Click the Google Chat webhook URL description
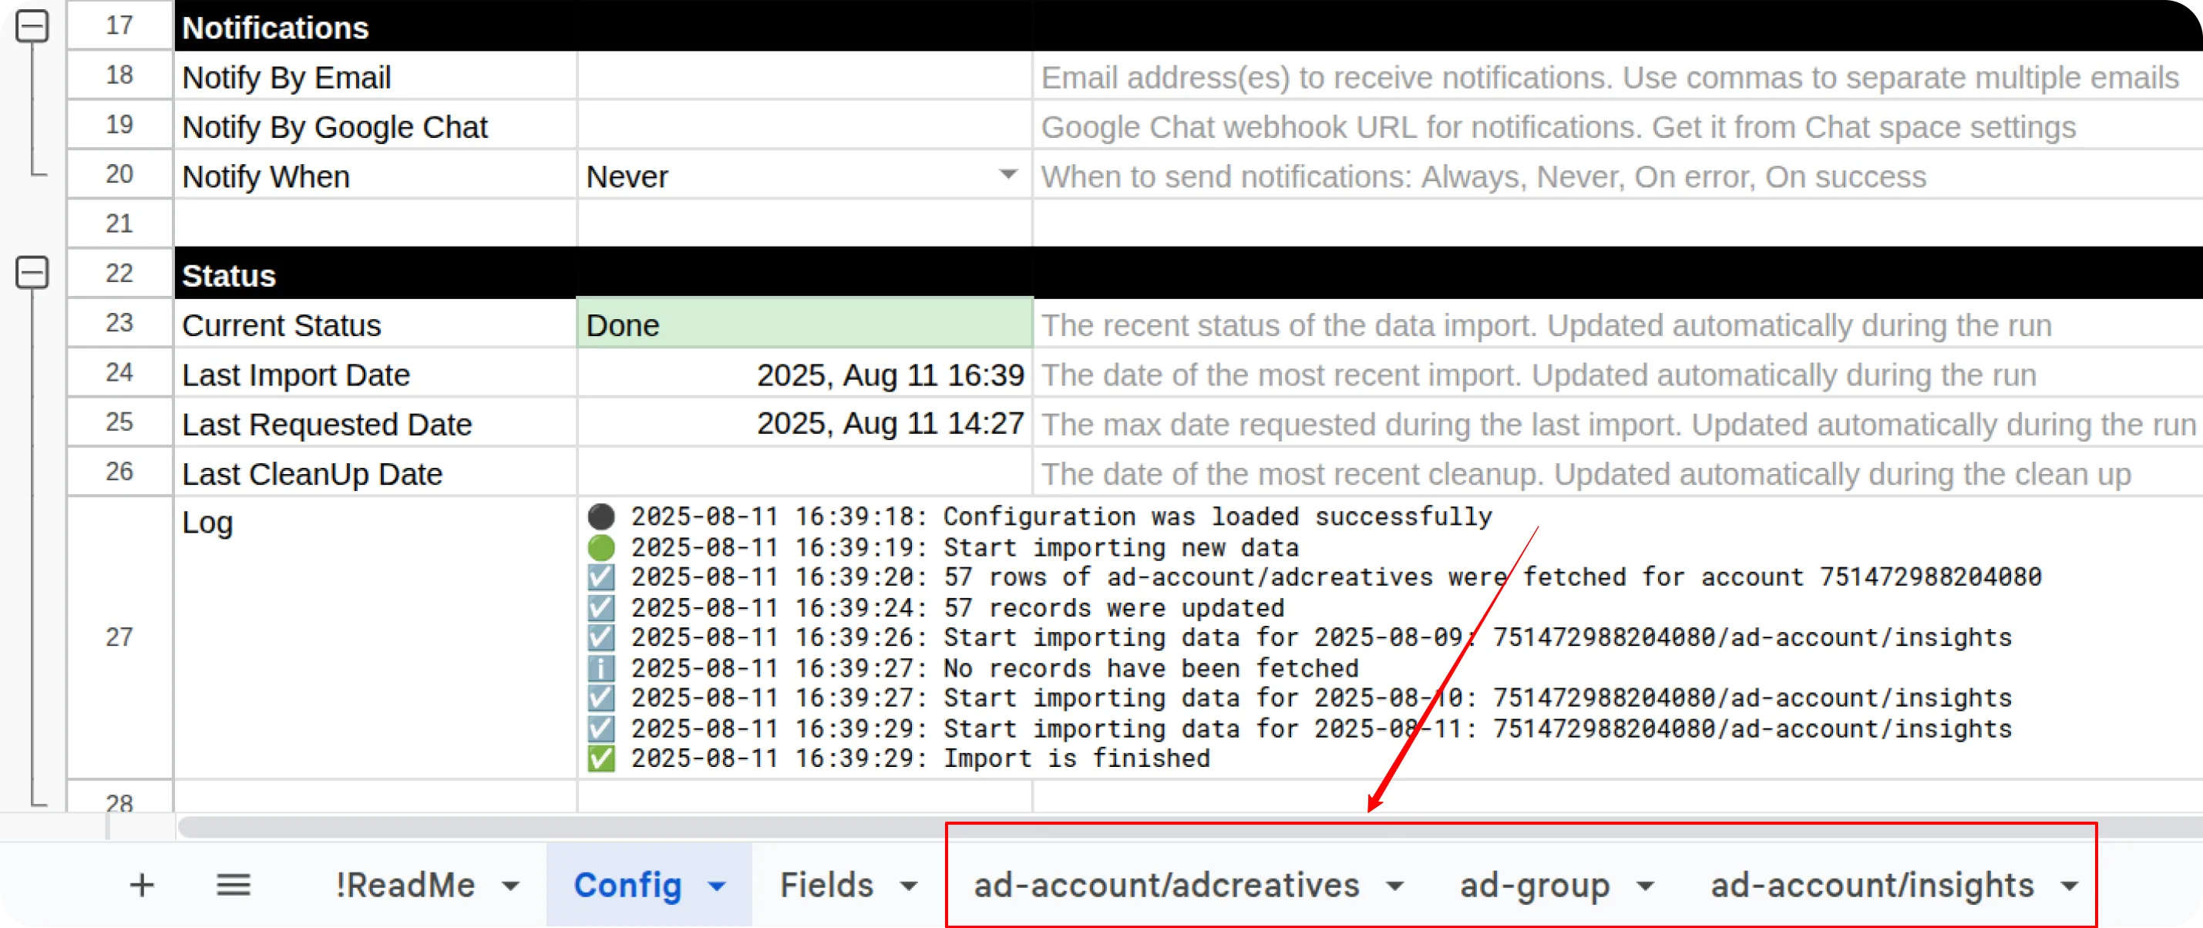 coord(1618,126)
